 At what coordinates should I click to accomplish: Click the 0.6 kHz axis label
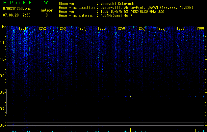pyautogui.click(x=2, y=125)
